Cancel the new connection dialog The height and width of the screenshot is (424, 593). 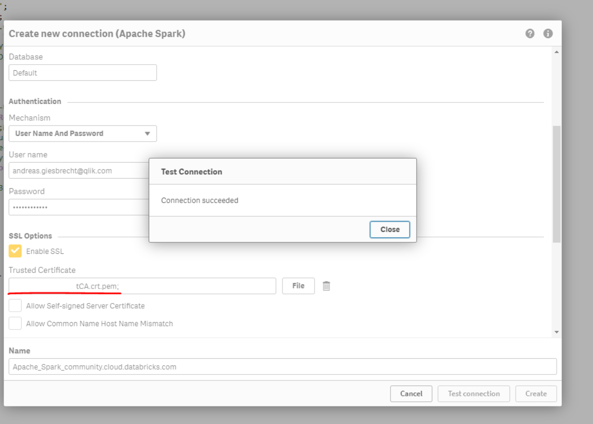click(x=411, y=394)
